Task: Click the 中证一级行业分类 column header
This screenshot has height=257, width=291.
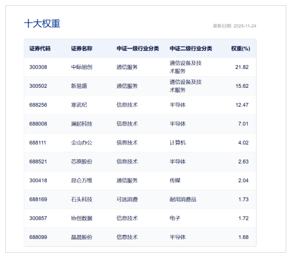Action: point(138,49)
